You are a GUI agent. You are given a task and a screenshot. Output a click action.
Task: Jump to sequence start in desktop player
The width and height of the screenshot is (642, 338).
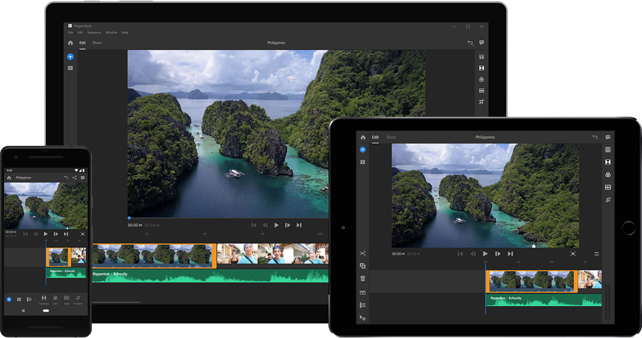254,225
